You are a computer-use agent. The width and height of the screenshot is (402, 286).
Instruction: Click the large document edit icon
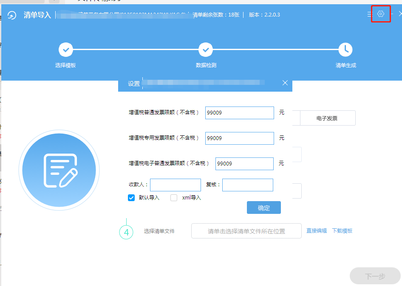tap(59, 170)
